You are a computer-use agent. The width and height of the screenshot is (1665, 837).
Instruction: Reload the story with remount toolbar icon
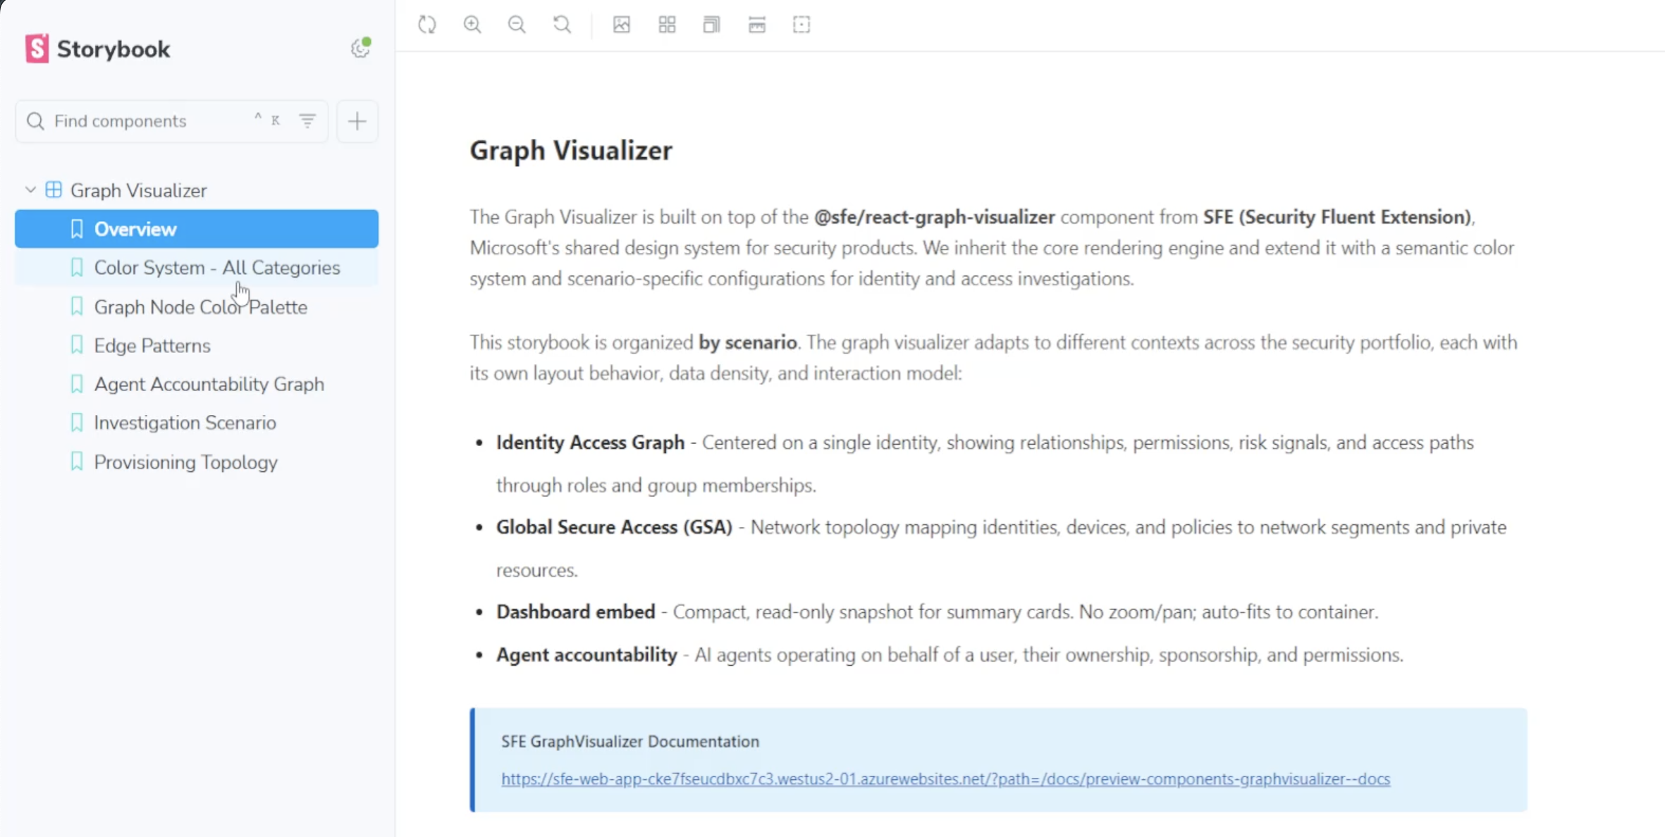[x=427, y=25]
